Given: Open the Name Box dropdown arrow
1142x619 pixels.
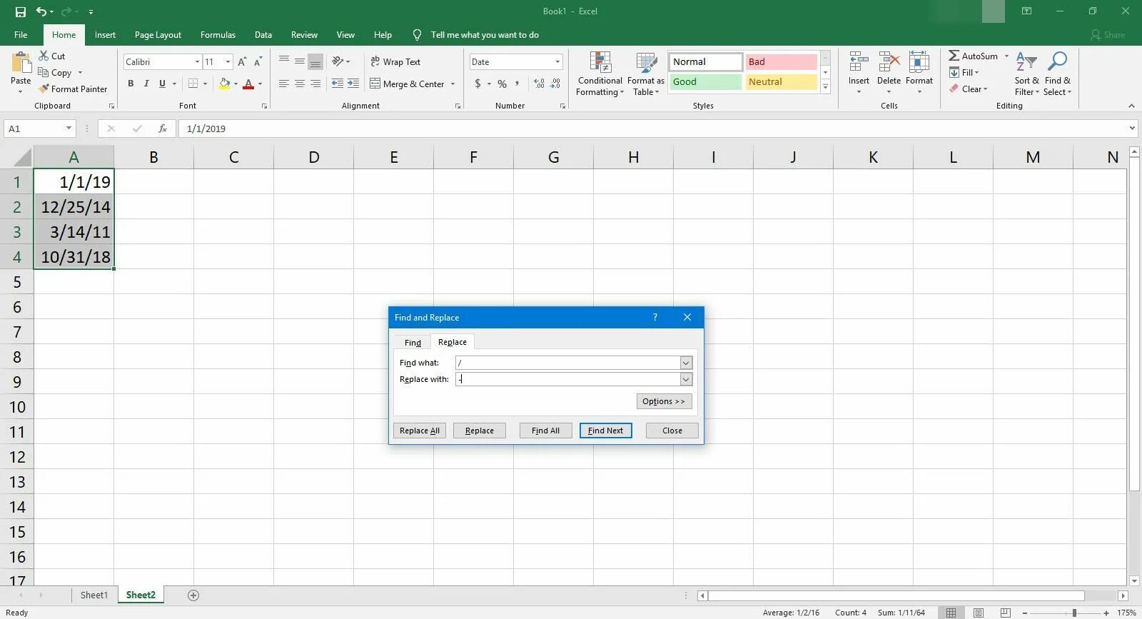Looking at the screenshot, I should click(69, 129).
